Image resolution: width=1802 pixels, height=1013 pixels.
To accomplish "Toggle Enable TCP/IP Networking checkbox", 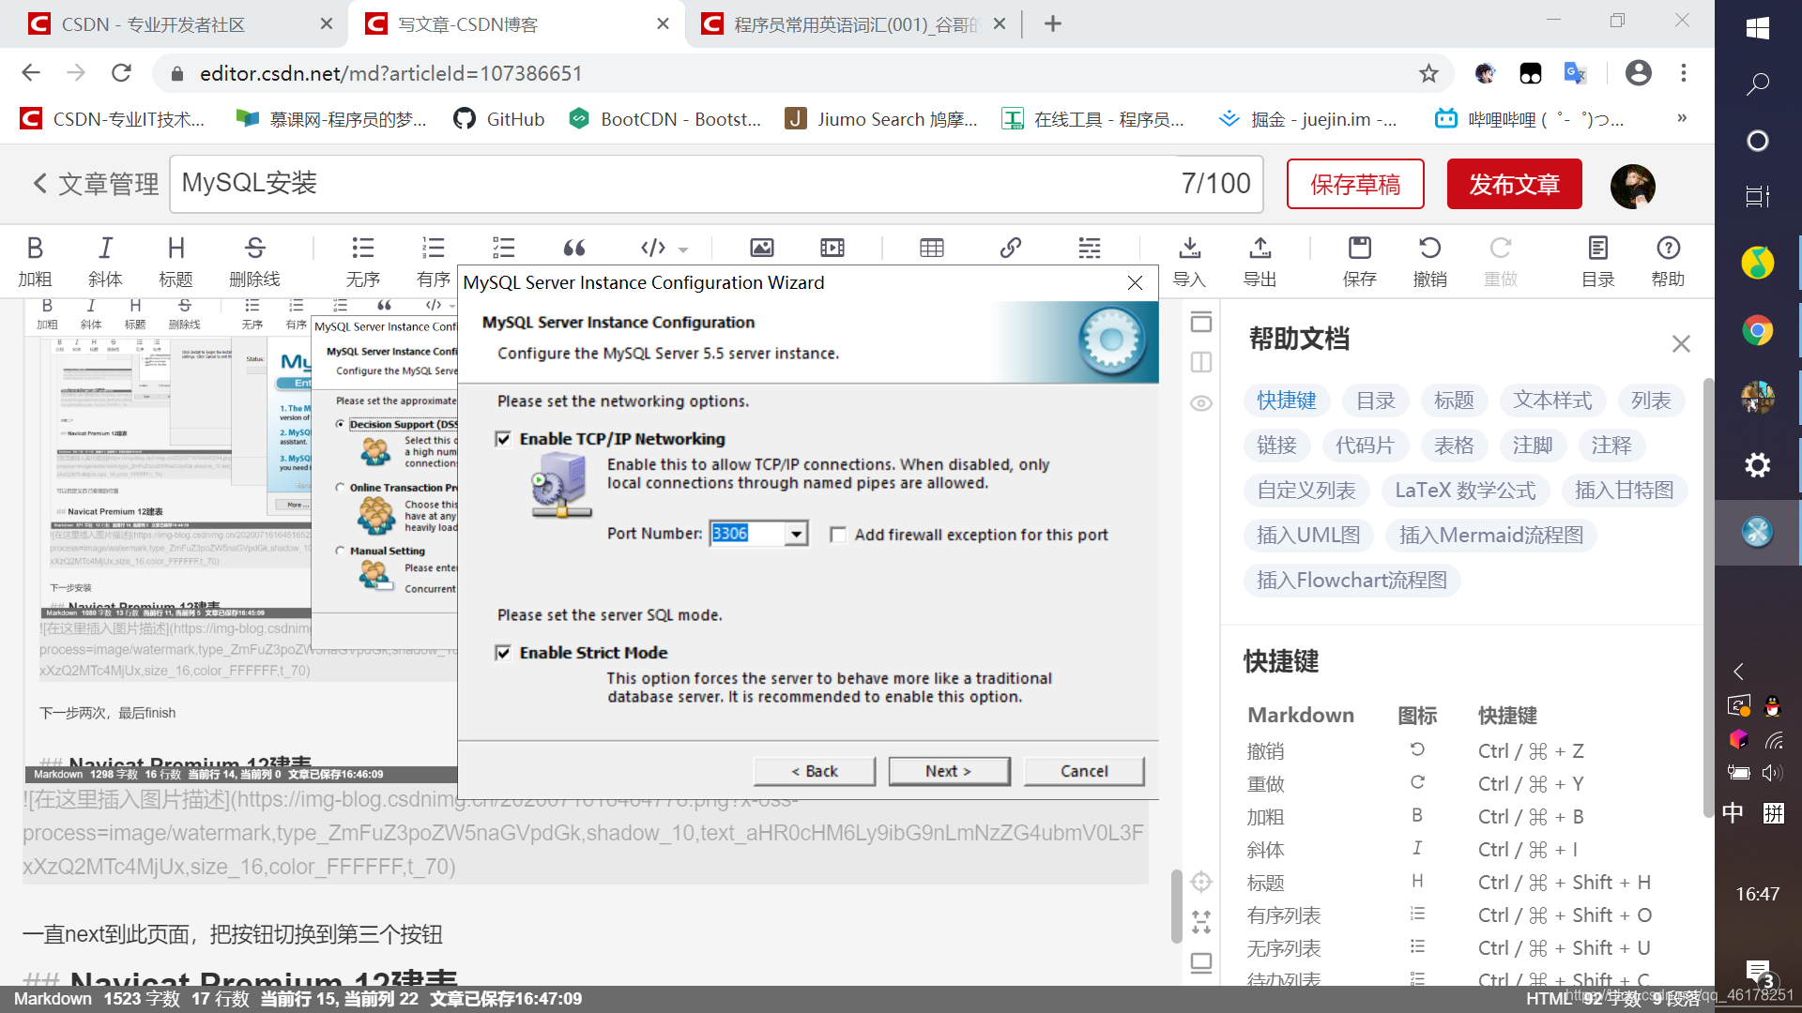I will pyautogui.click(x=504, y=439).
